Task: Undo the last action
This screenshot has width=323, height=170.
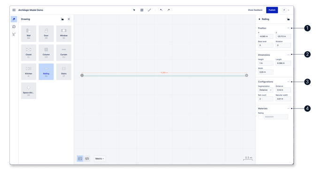Action: point(161,10)
